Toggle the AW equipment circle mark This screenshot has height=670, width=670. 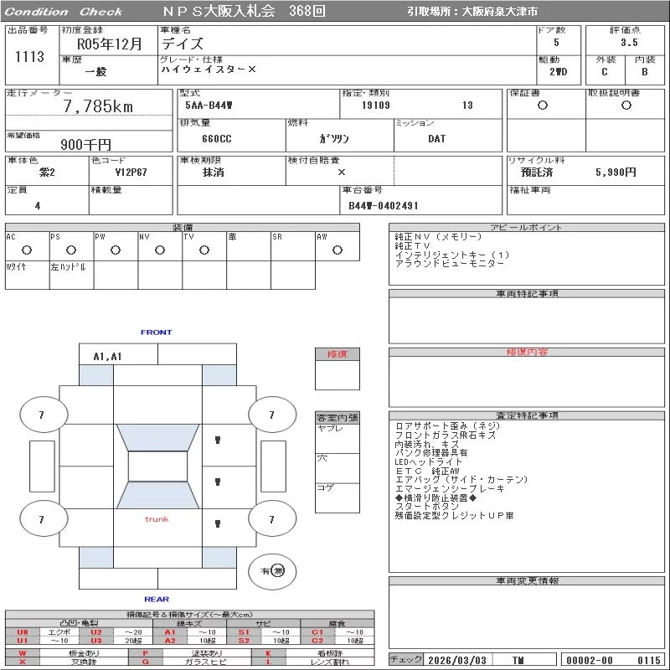pos(337,250)
